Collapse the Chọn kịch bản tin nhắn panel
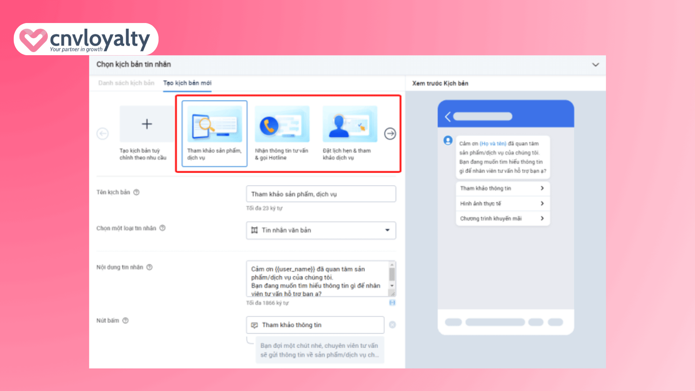Viewport: 695px width, 391px height. pyautogui.click(x=595, y=65)
